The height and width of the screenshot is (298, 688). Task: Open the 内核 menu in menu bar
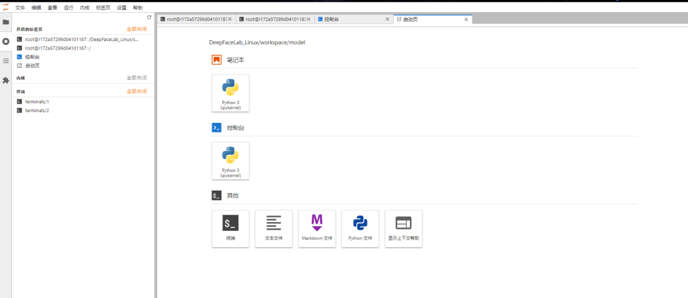pyautogui.click(x=85, y=8)
